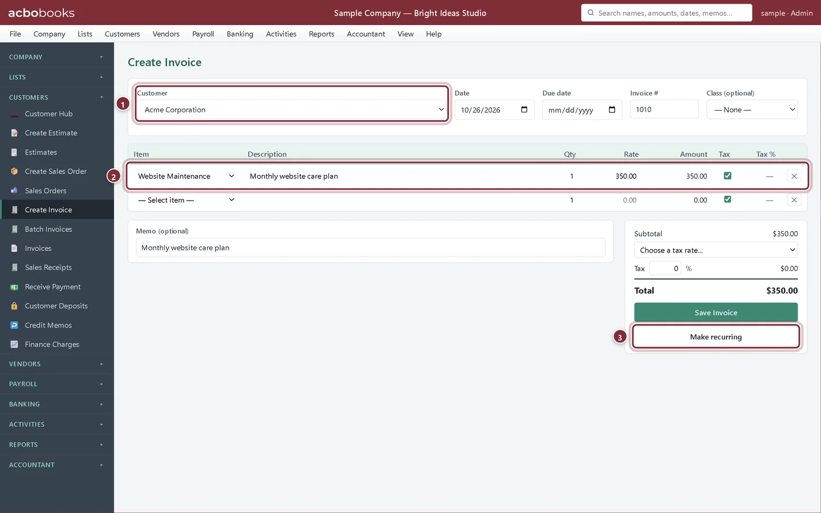Click Save Invoice button
821x513 pixels.
click(716, 312)
